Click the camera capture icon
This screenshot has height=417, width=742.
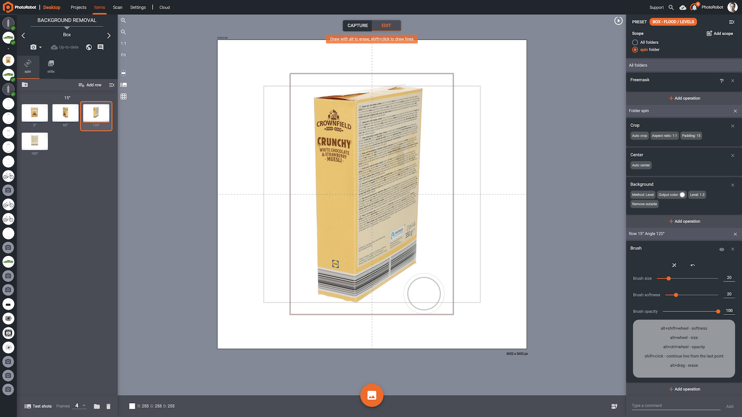click(x=34, y=47)
